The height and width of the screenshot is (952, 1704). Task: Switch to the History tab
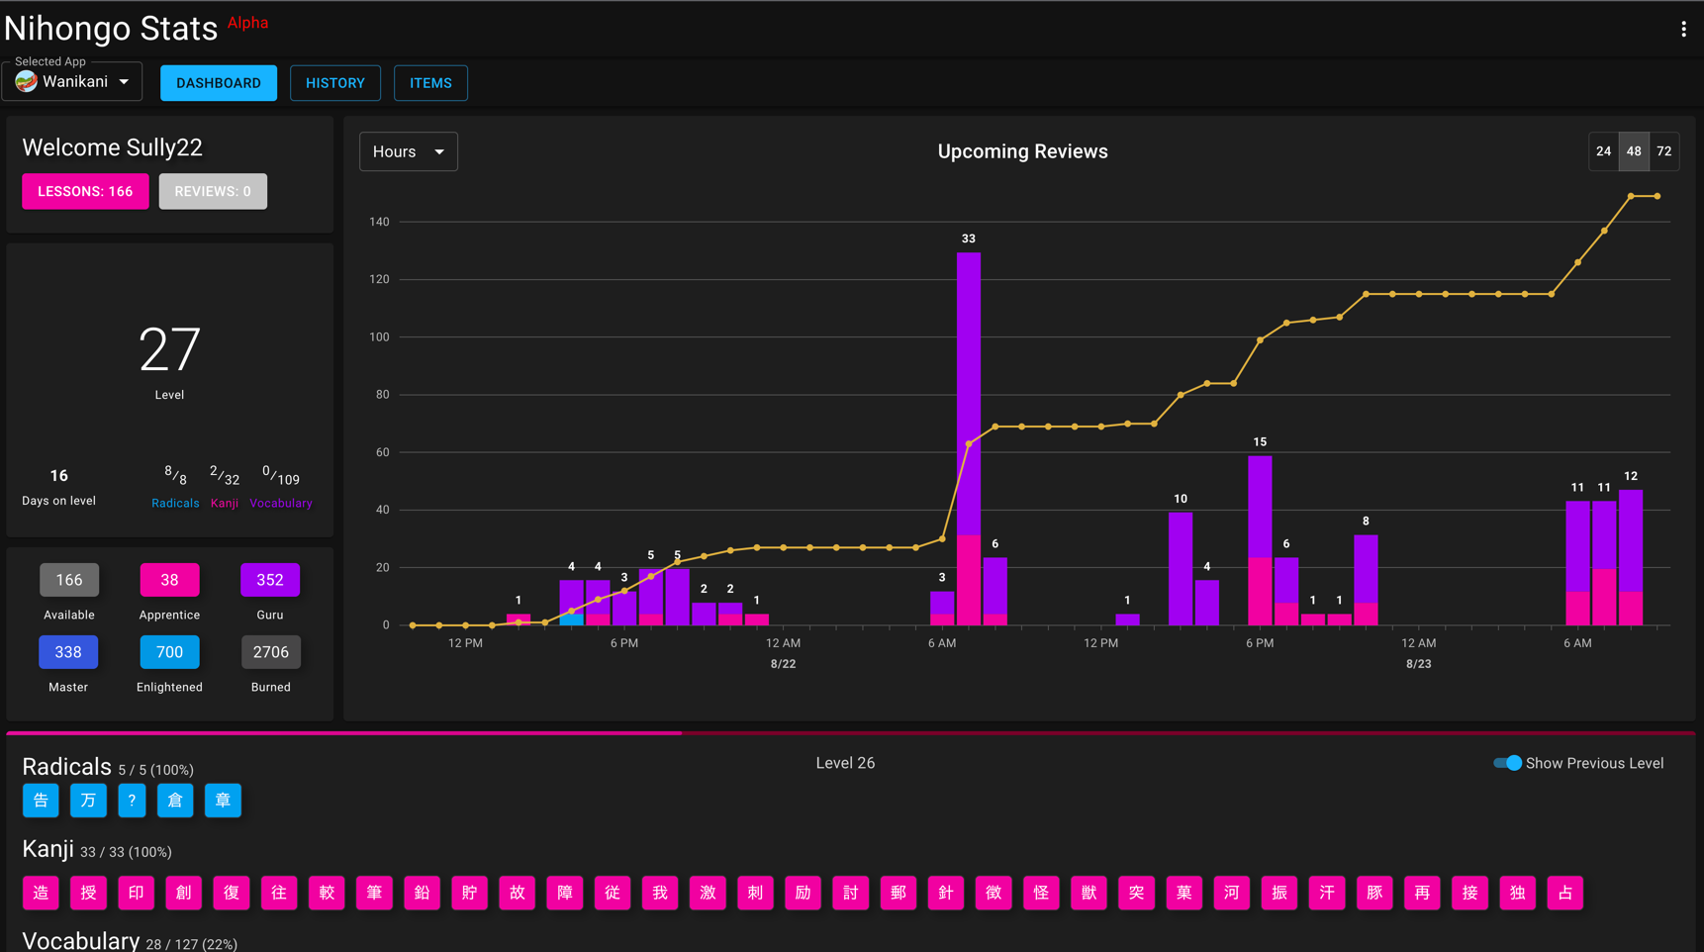(x=334, y=83)
